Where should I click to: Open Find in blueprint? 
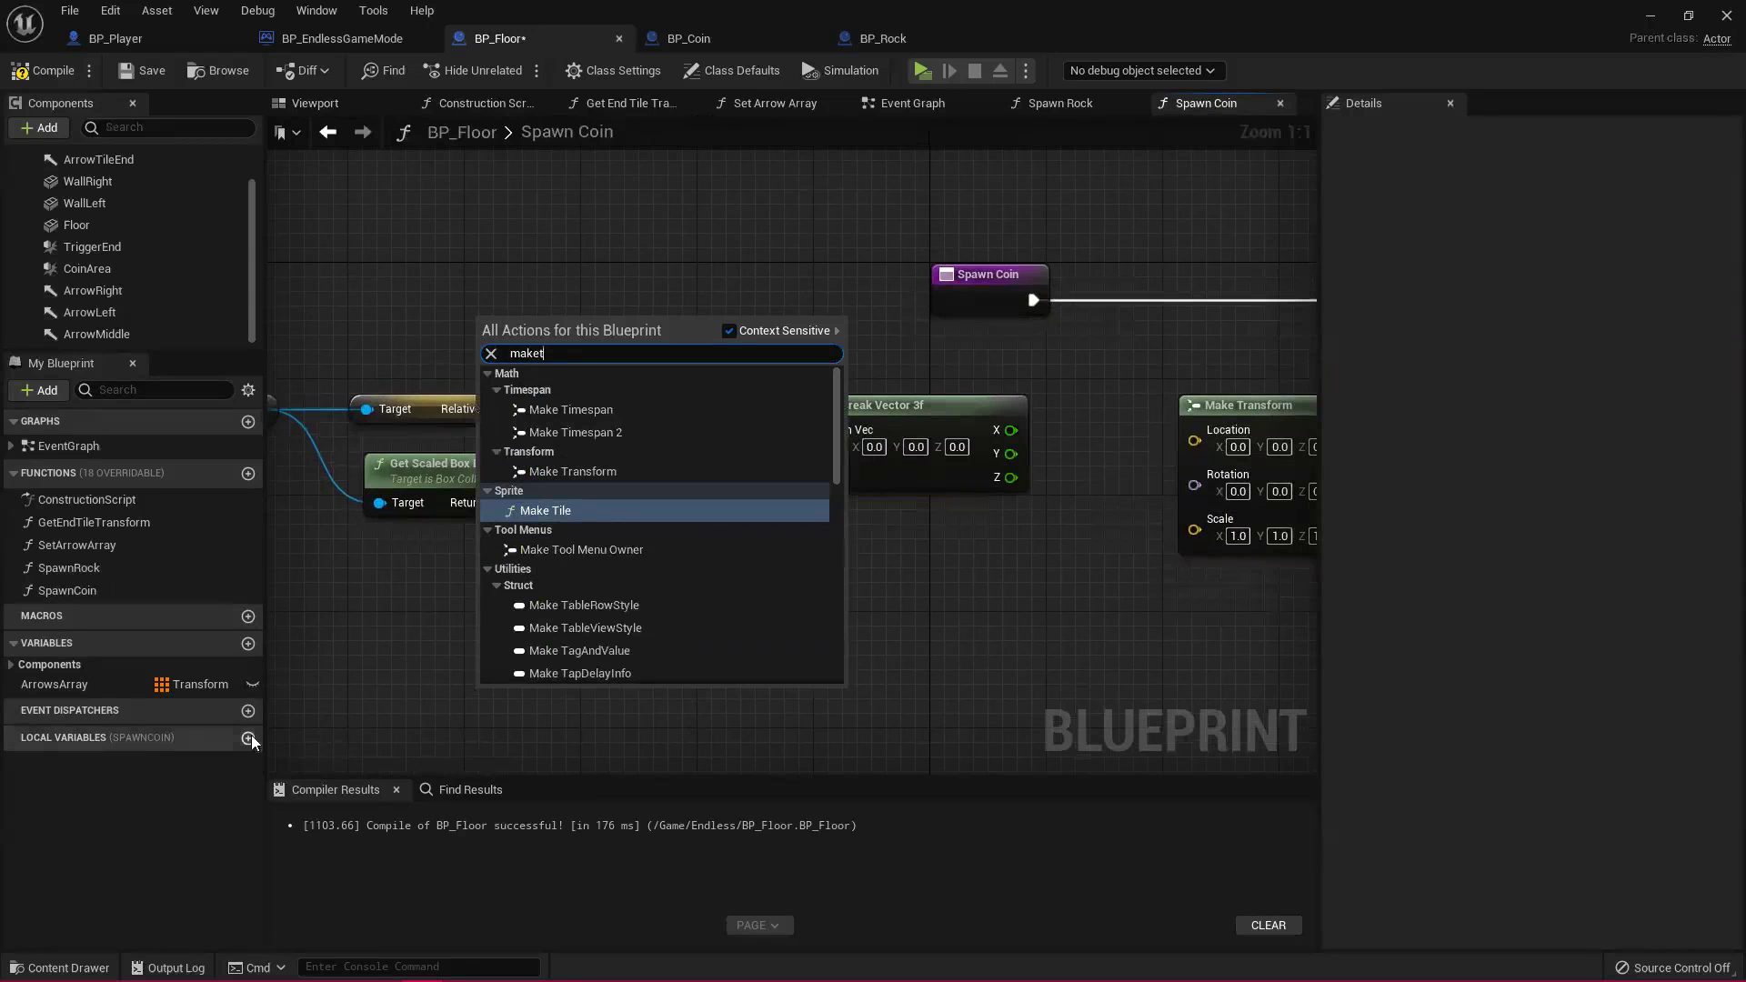click(x=383, y=71)
